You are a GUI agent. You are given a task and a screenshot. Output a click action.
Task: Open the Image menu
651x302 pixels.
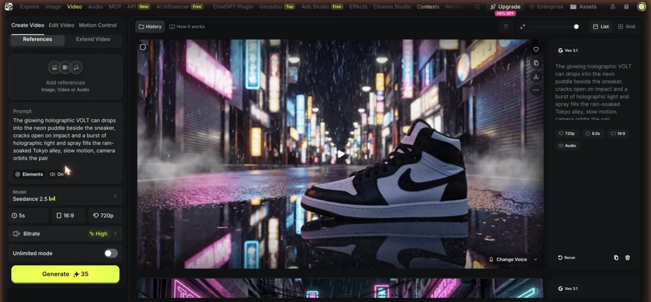click(53, 7)
